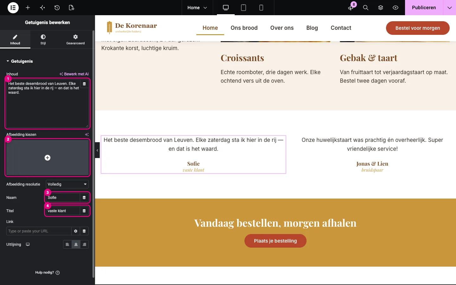
Task: Click the panel vertical scrollbar
Action: pos(93,154)
